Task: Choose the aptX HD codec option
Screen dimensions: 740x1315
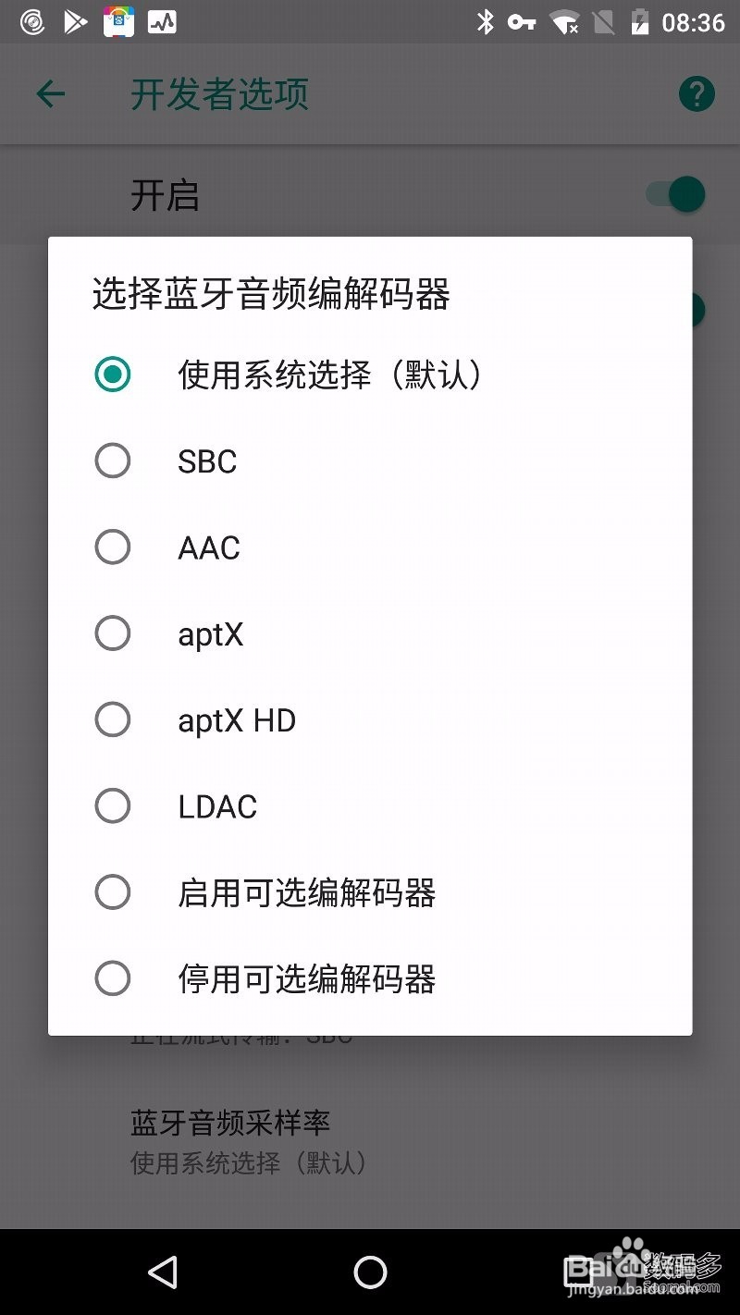Action: click(370, 719)
